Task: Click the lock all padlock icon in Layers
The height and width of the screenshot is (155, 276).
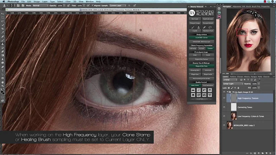Action: click(238, 88)
